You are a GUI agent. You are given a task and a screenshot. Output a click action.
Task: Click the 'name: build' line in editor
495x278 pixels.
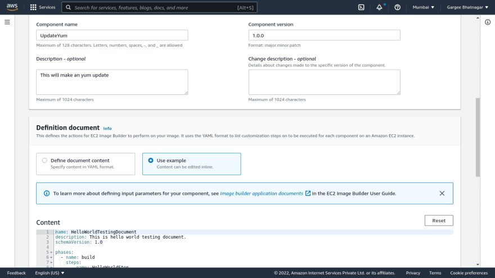click(x=78, y=257)
